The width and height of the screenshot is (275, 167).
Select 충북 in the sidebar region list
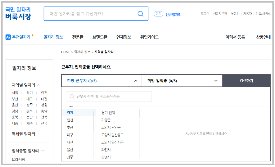(15, 117)
